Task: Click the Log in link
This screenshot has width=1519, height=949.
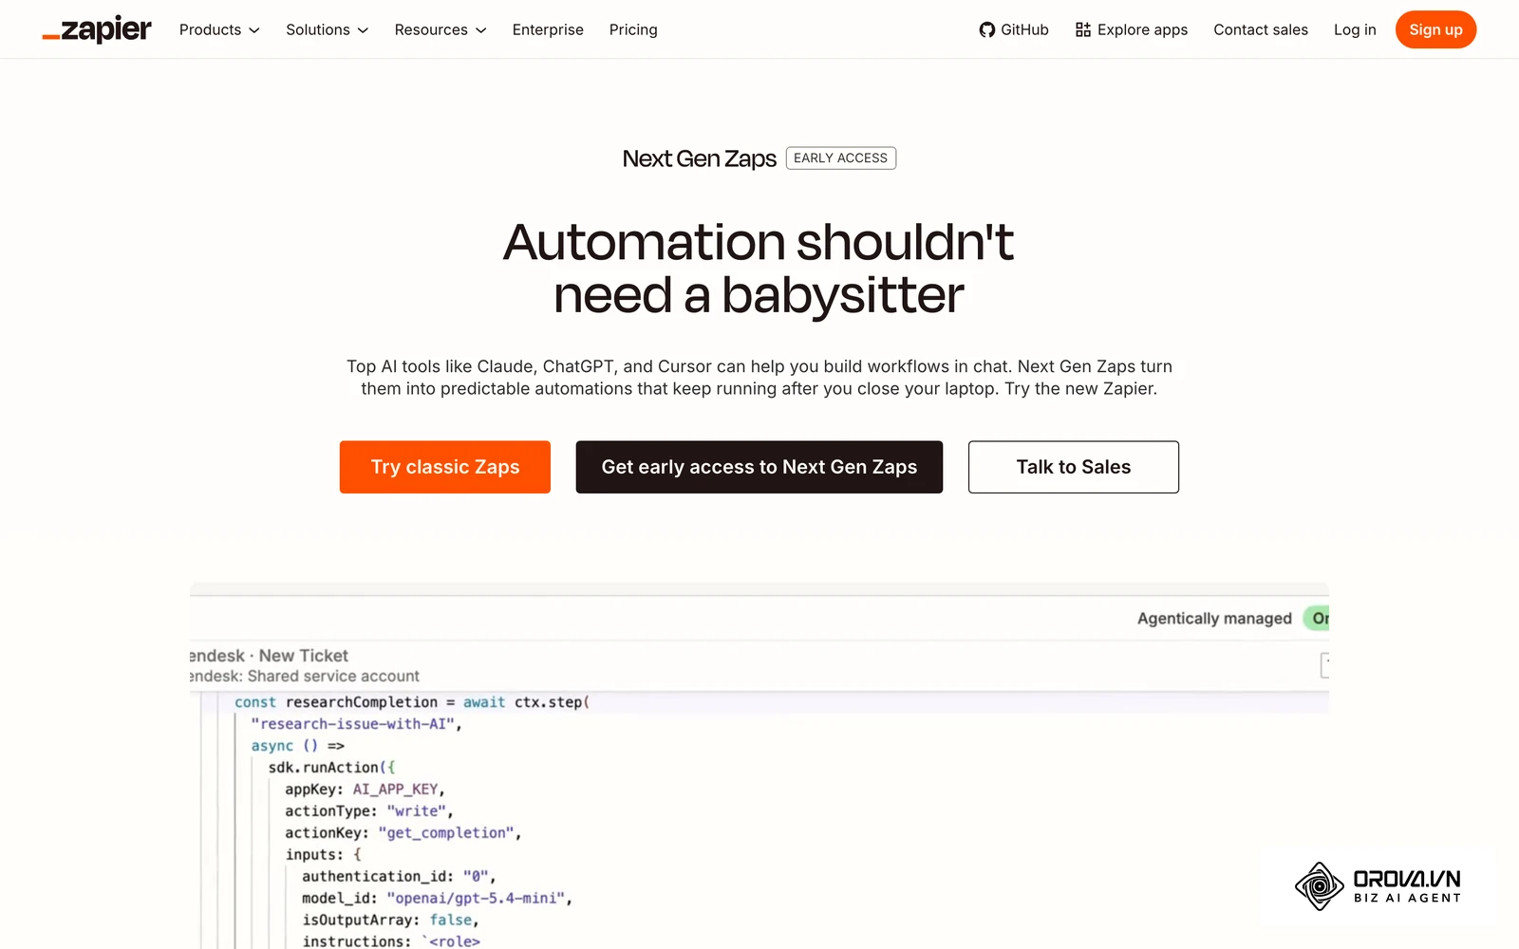Action: 1355,29
